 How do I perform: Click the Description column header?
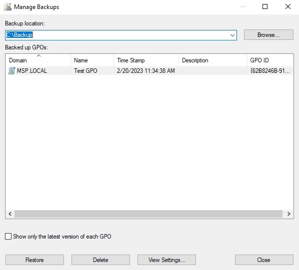click(x=213, y=60)
